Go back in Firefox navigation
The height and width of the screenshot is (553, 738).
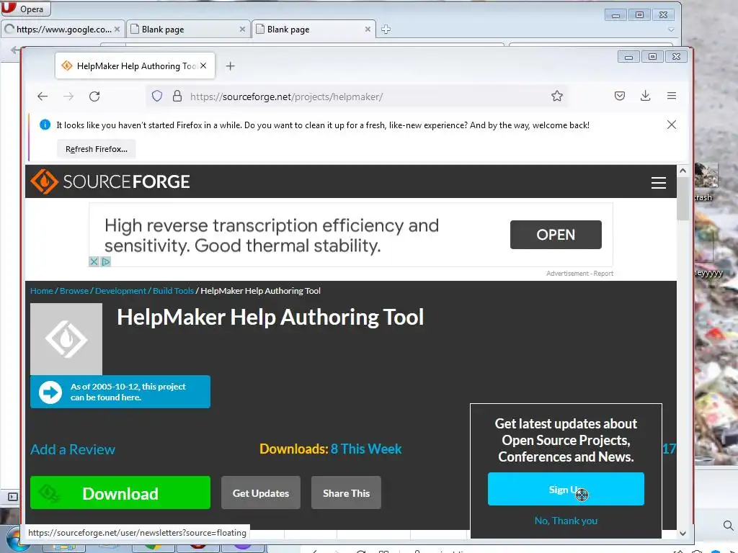(43, 96)
